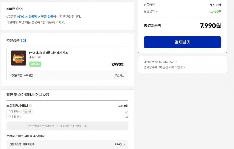The image size is (234, 149).
Task: Click the info icon beside 스마일캐시·머니
Action: [x=30, y=106]
